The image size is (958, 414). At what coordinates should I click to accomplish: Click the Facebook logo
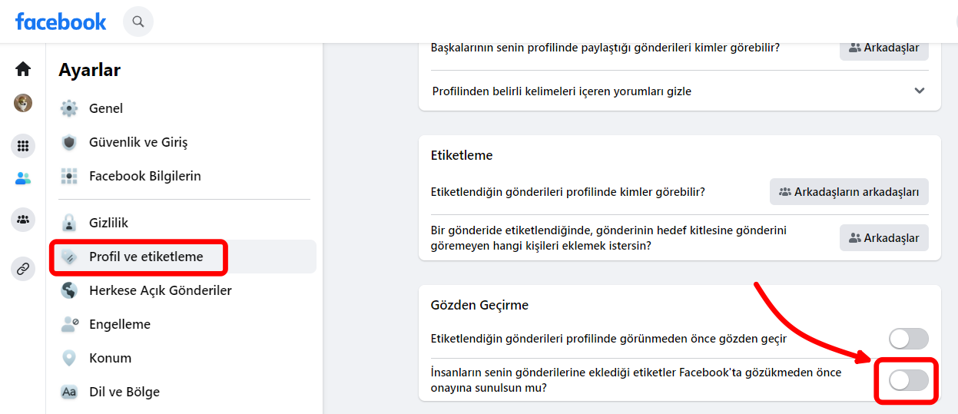click(x=61, y=22)
